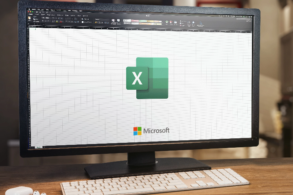
Task: Click the search field in title bar
Action: pos(243,19)
